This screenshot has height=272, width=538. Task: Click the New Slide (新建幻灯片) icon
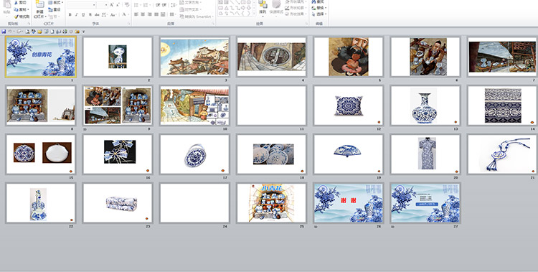coord(40,4)
